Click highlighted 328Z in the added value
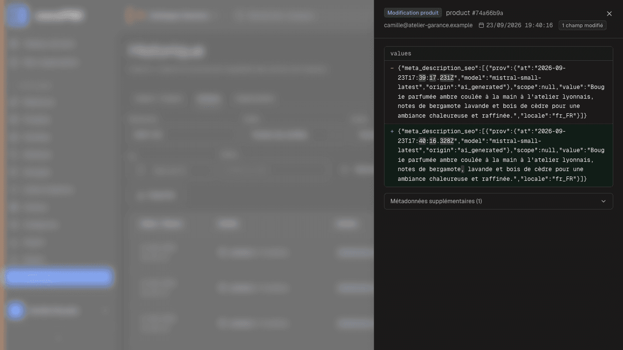 tap(447, 141)
